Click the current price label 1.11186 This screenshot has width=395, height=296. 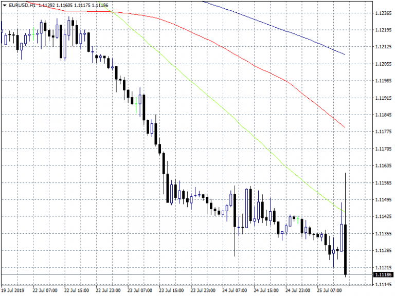[382, 275]
